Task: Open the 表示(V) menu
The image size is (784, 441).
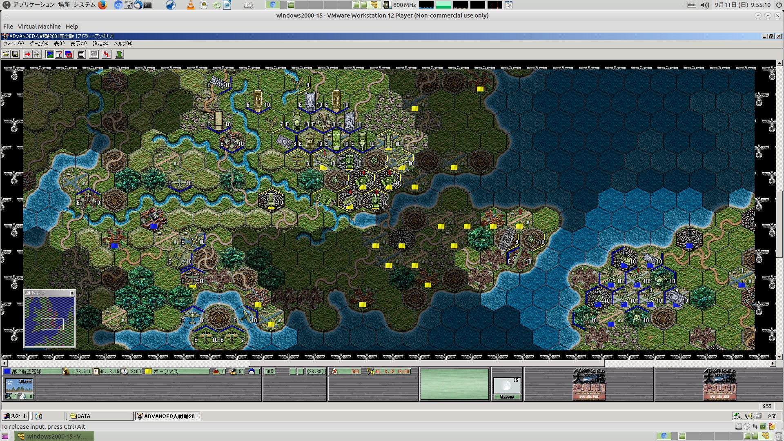Action: (78, 43)
